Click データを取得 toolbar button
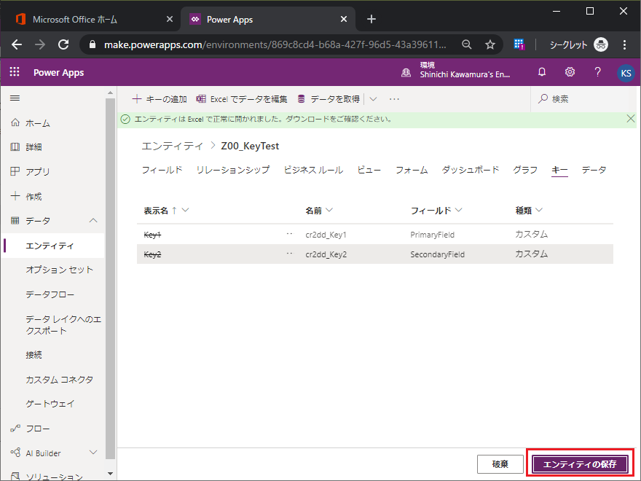 (x=329, y=99)
